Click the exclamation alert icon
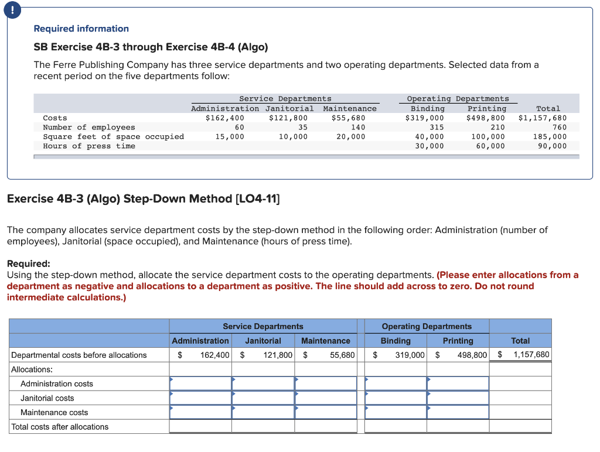 [12, 11]
